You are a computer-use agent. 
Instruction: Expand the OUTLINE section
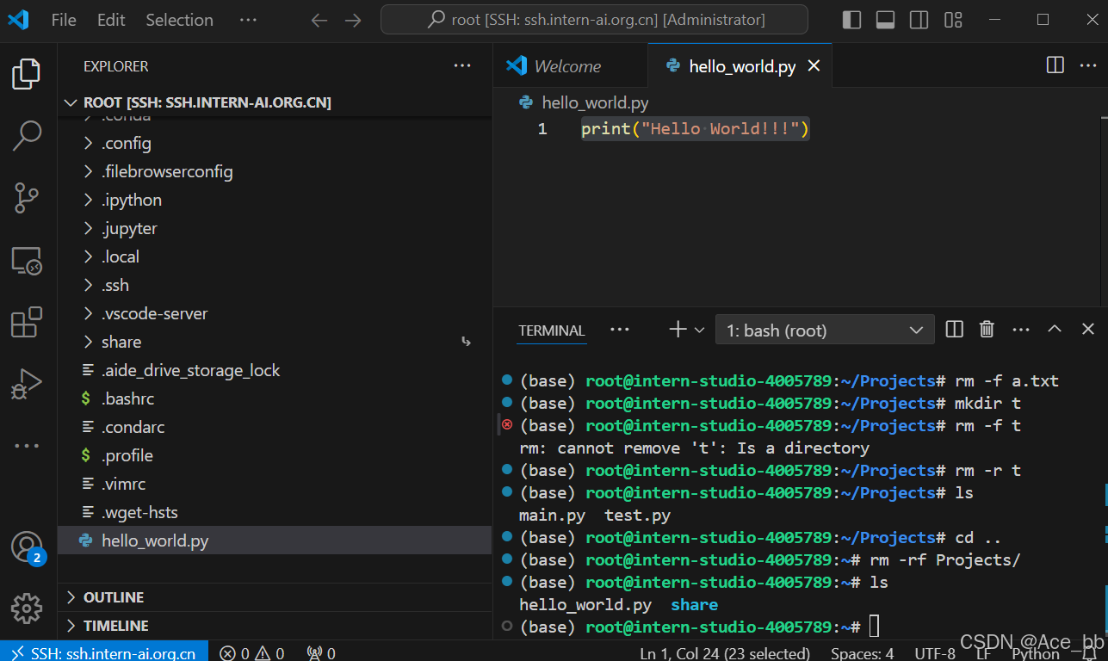(275, 597)
